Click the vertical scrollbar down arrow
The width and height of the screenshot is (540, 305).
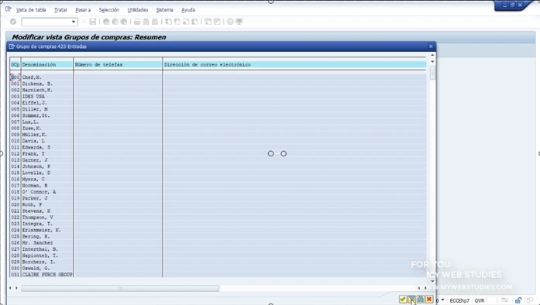(x=432, y=281)
